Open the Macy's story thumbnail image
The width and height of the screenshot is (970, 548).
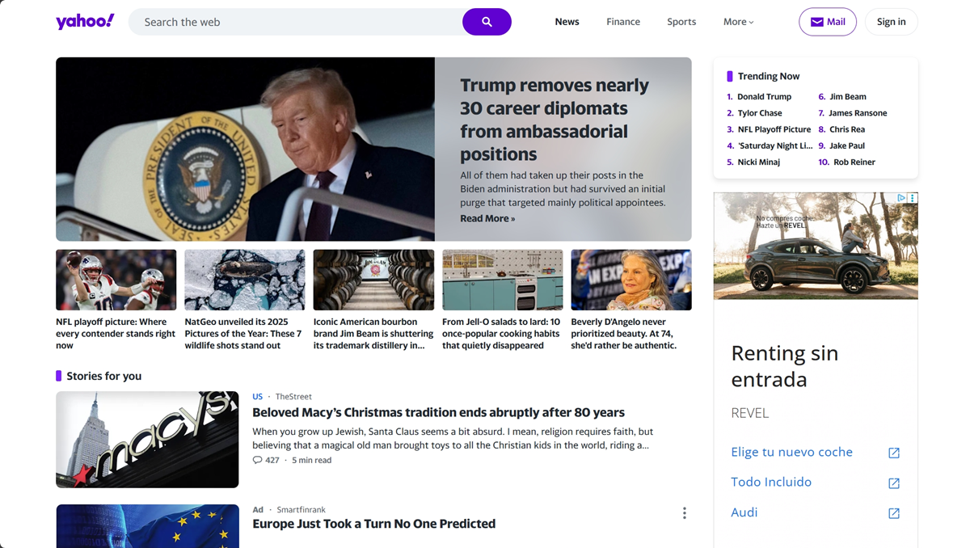pyautogui.click(x=147, y=440)
